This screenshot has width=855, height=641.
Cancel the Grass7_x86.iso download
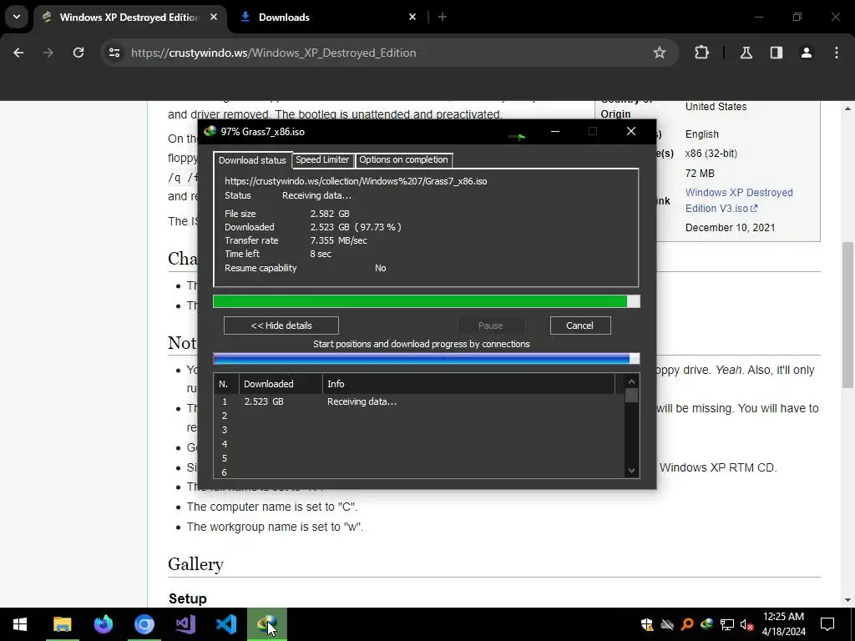(579, 326)
